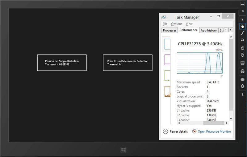
Task: Click Maximum speed value 3.40 GHz
Action: [213, 82]
